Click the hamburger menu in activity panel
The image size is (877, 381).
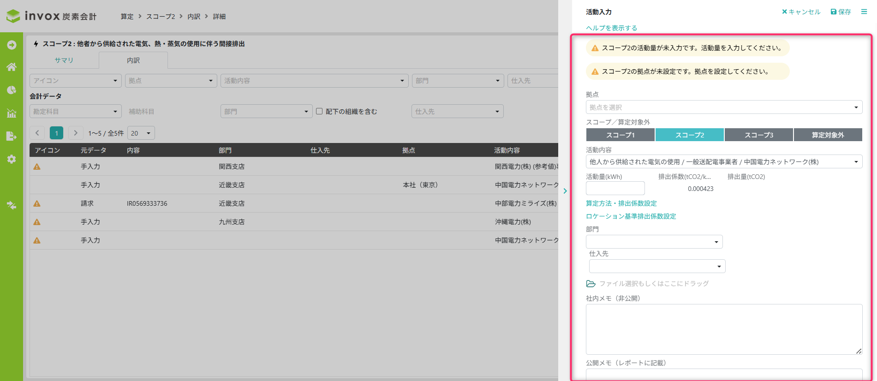coord(864,12)
